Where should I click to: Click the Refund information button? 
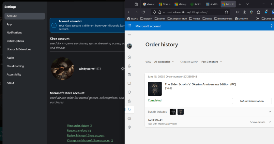(251, 101)
